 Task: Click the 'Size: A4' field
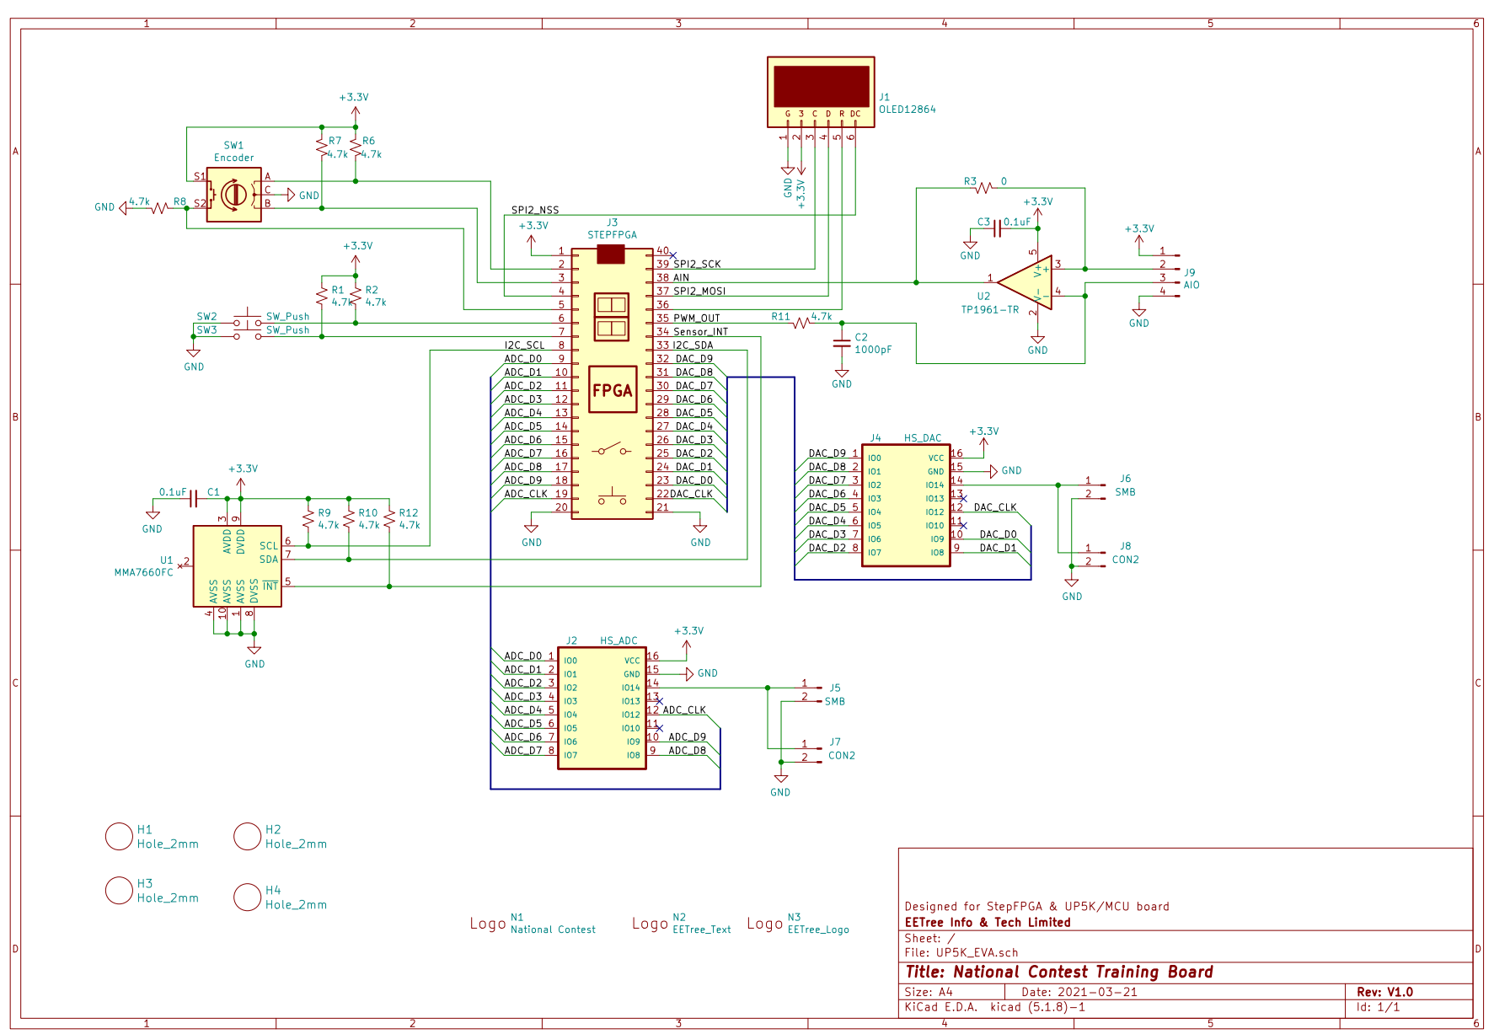click(x=929, y=993)
